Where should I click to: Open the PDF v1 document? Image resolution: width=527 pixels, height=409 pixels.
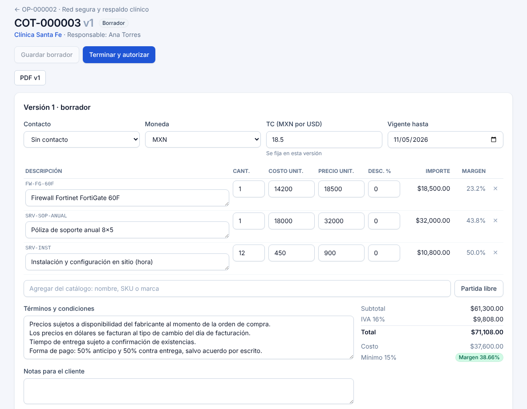tap(30, 78)
